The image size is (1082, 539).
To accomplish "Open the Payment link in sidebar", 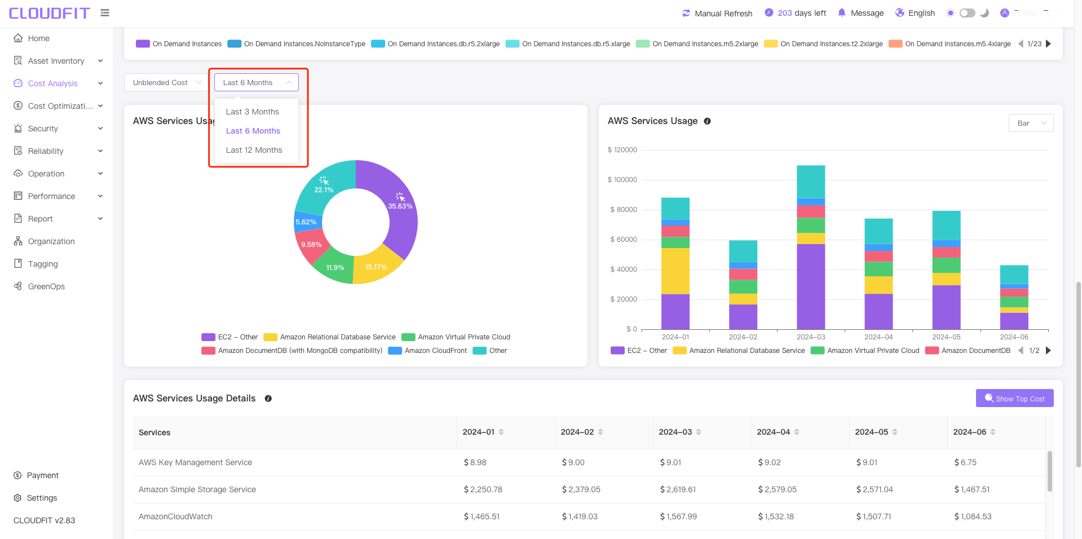I will coord(43,475).
